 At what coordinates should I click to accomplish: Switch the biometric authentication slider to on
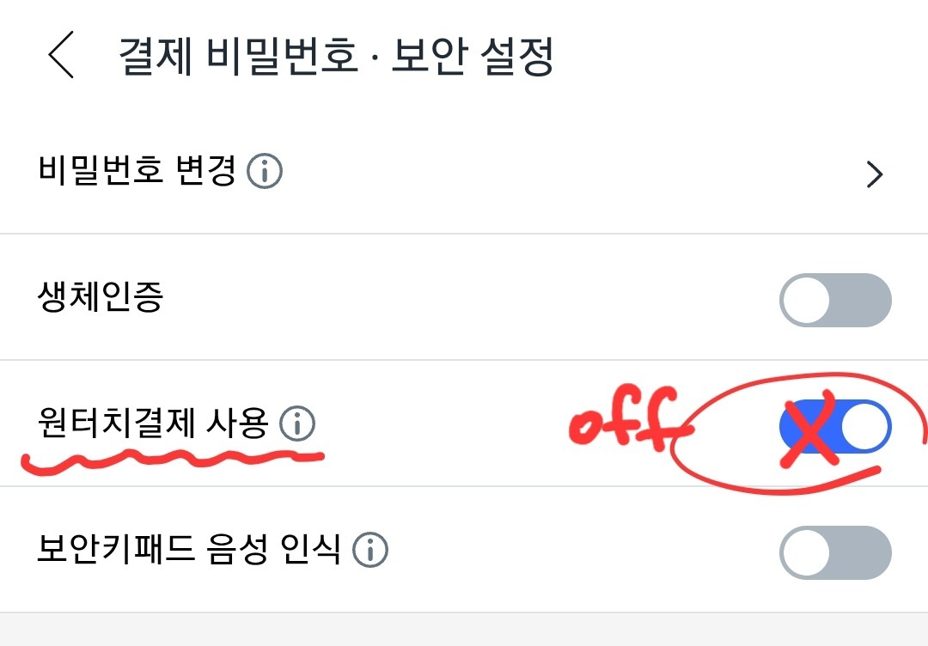[x=836, y=298]
